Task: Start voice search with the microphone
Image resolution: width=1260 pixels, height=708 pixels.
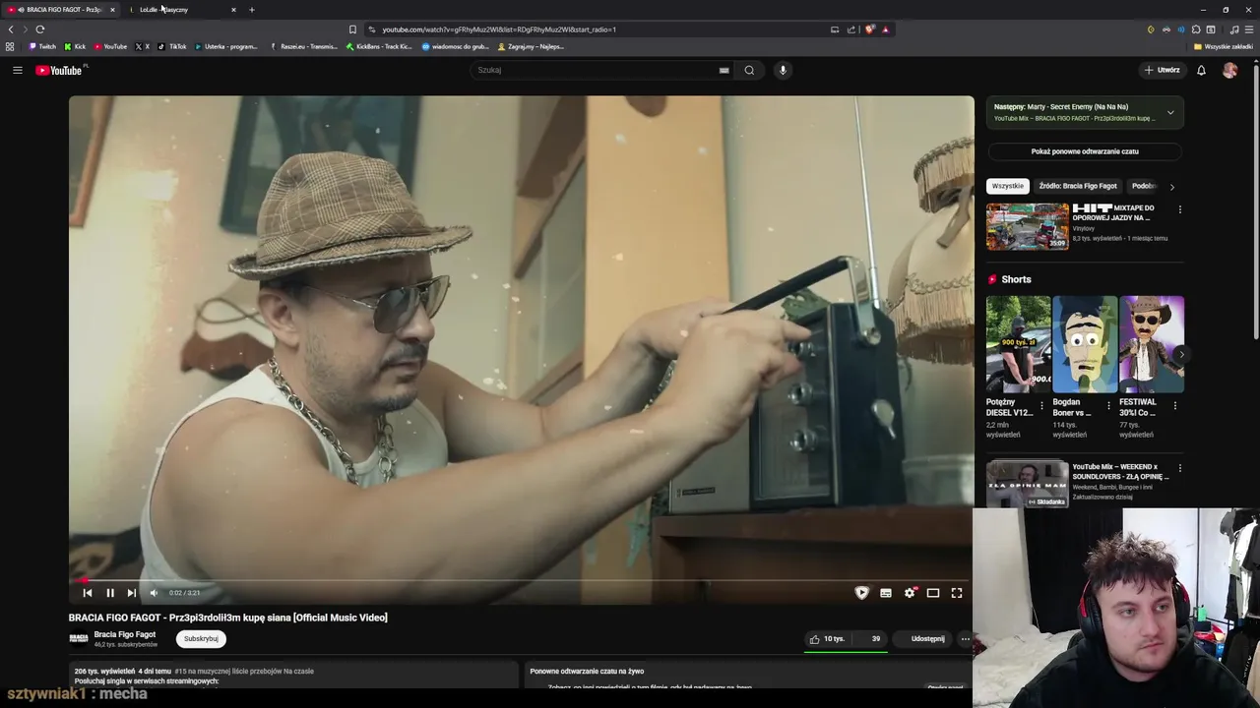Action: pos(783,70)
